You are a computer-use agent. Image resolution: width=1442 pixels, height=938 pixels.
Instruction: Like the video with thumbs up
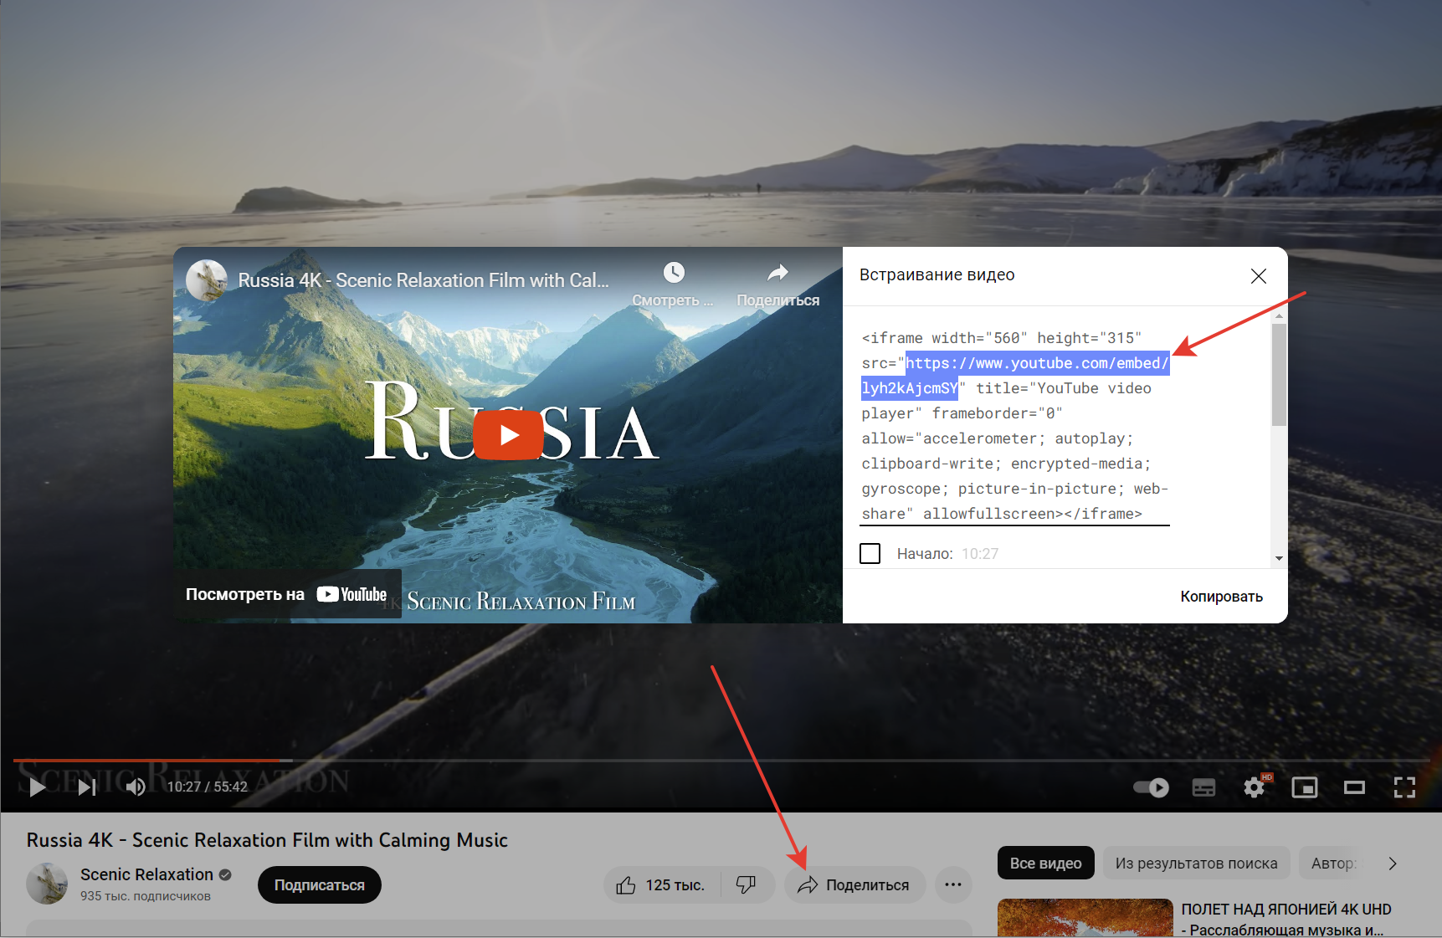[661, 884]
